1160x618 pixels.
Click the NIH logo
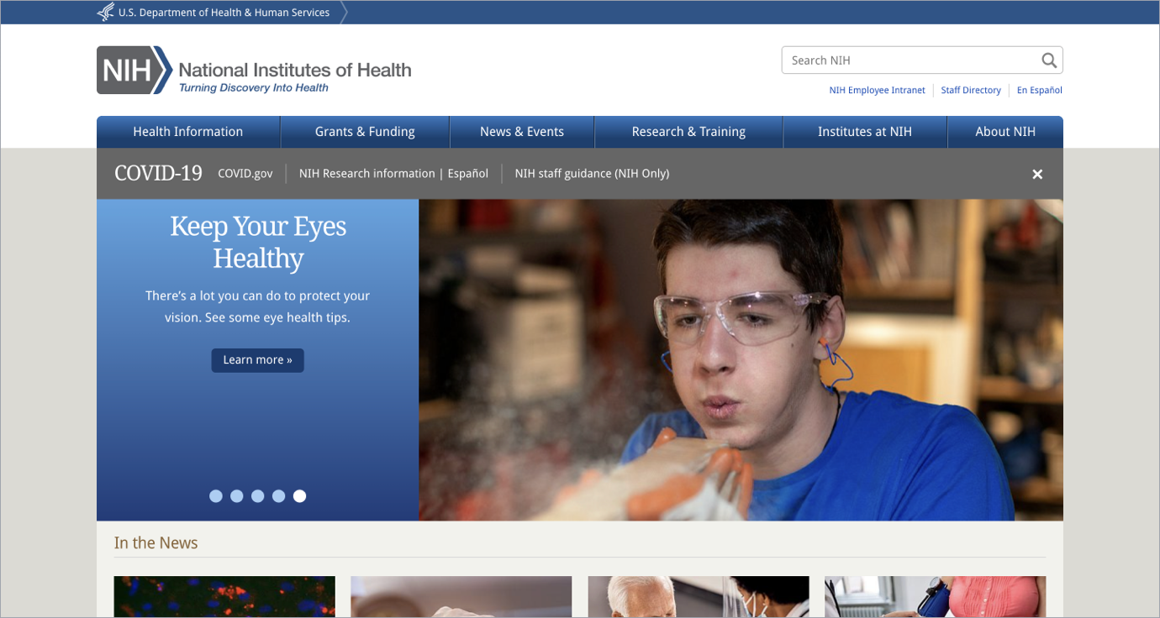[x=134, y=71]
